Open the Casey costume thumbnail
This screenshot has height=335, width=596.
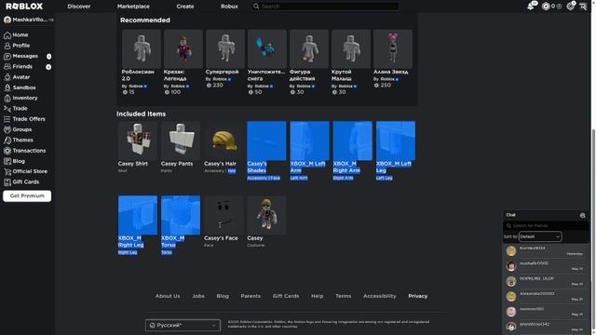266,215
